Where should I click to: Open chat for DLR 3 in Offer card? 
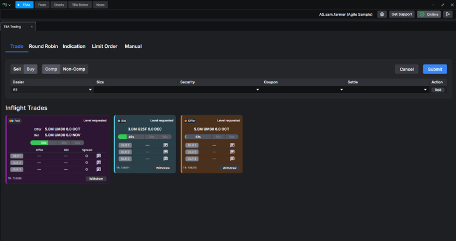[232, 159]
